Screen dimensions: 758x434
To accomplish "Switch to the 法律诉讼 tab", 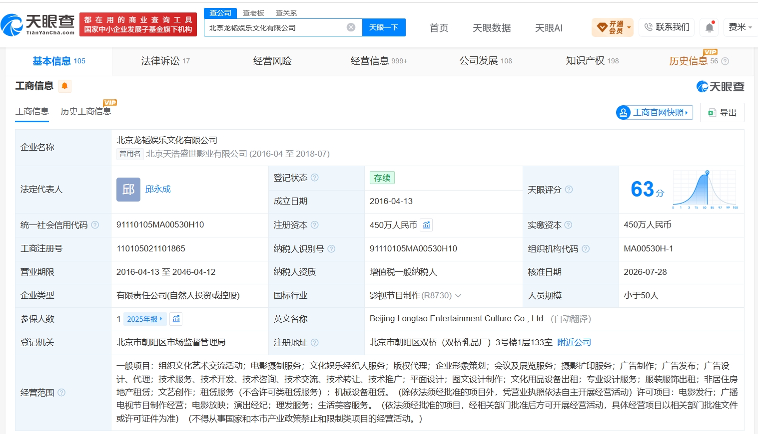I will pos(165,61).
